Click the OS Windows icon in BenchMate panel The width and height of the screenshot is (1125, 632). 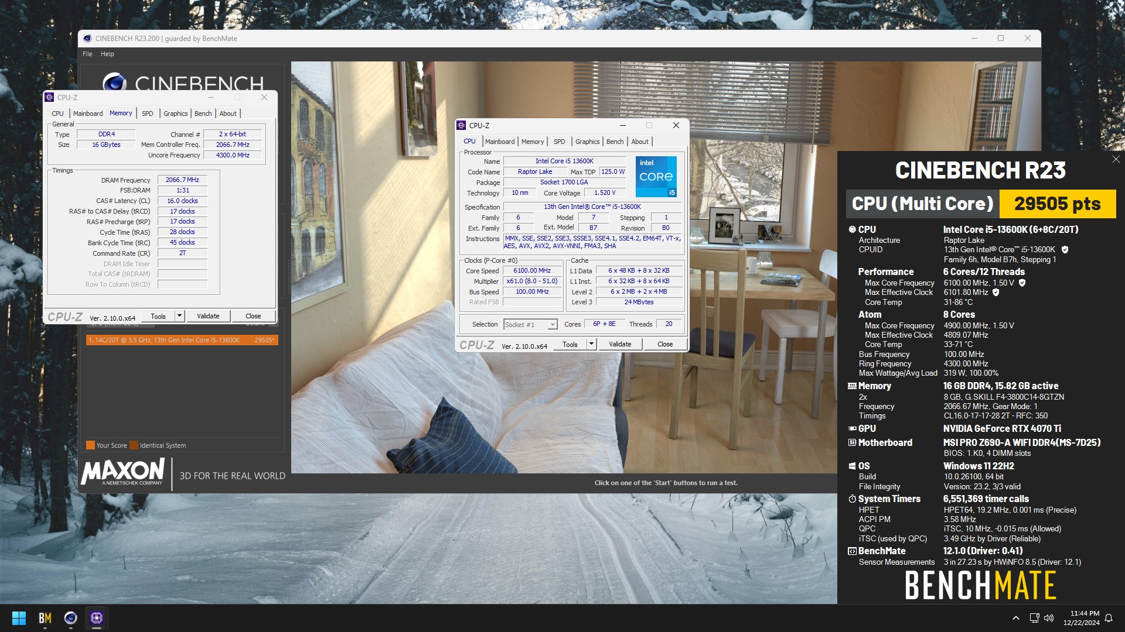pos(852,466)
